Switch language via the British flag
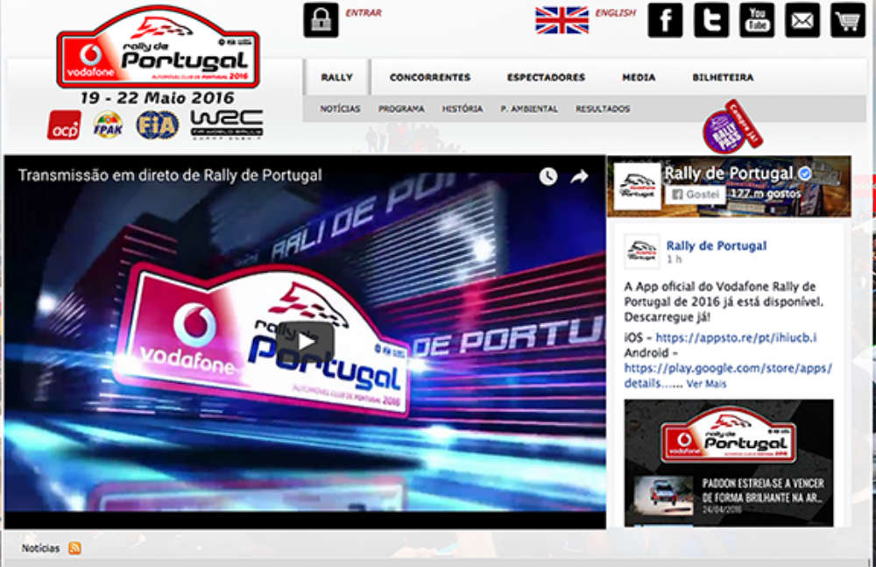The image size is (876, 567). pos(562,20)
